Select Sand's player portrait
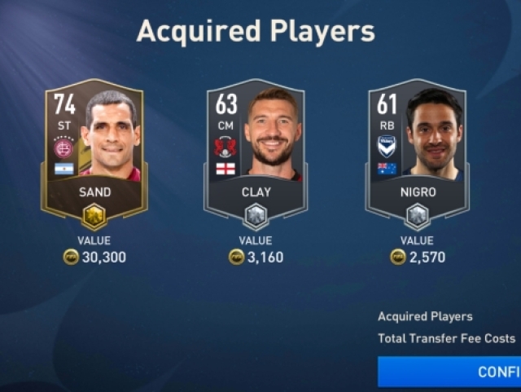This screenshot has width=521, height=392. click(112, 134)
